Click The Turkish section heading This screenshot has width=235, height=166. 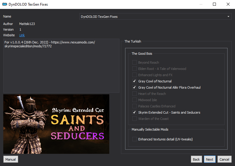(133, 41)
